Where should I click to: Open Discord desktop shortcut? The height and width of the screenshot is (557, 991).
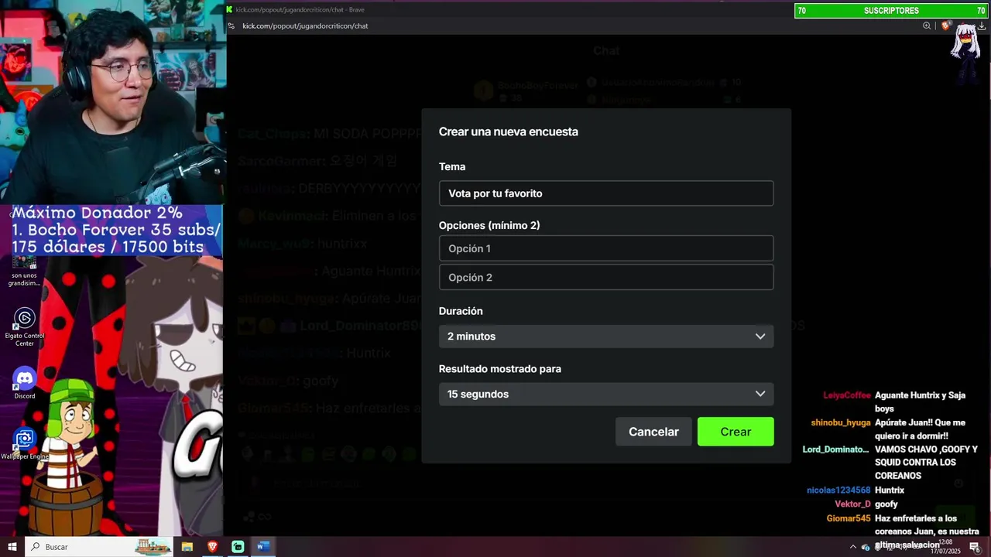coord(24,383)
